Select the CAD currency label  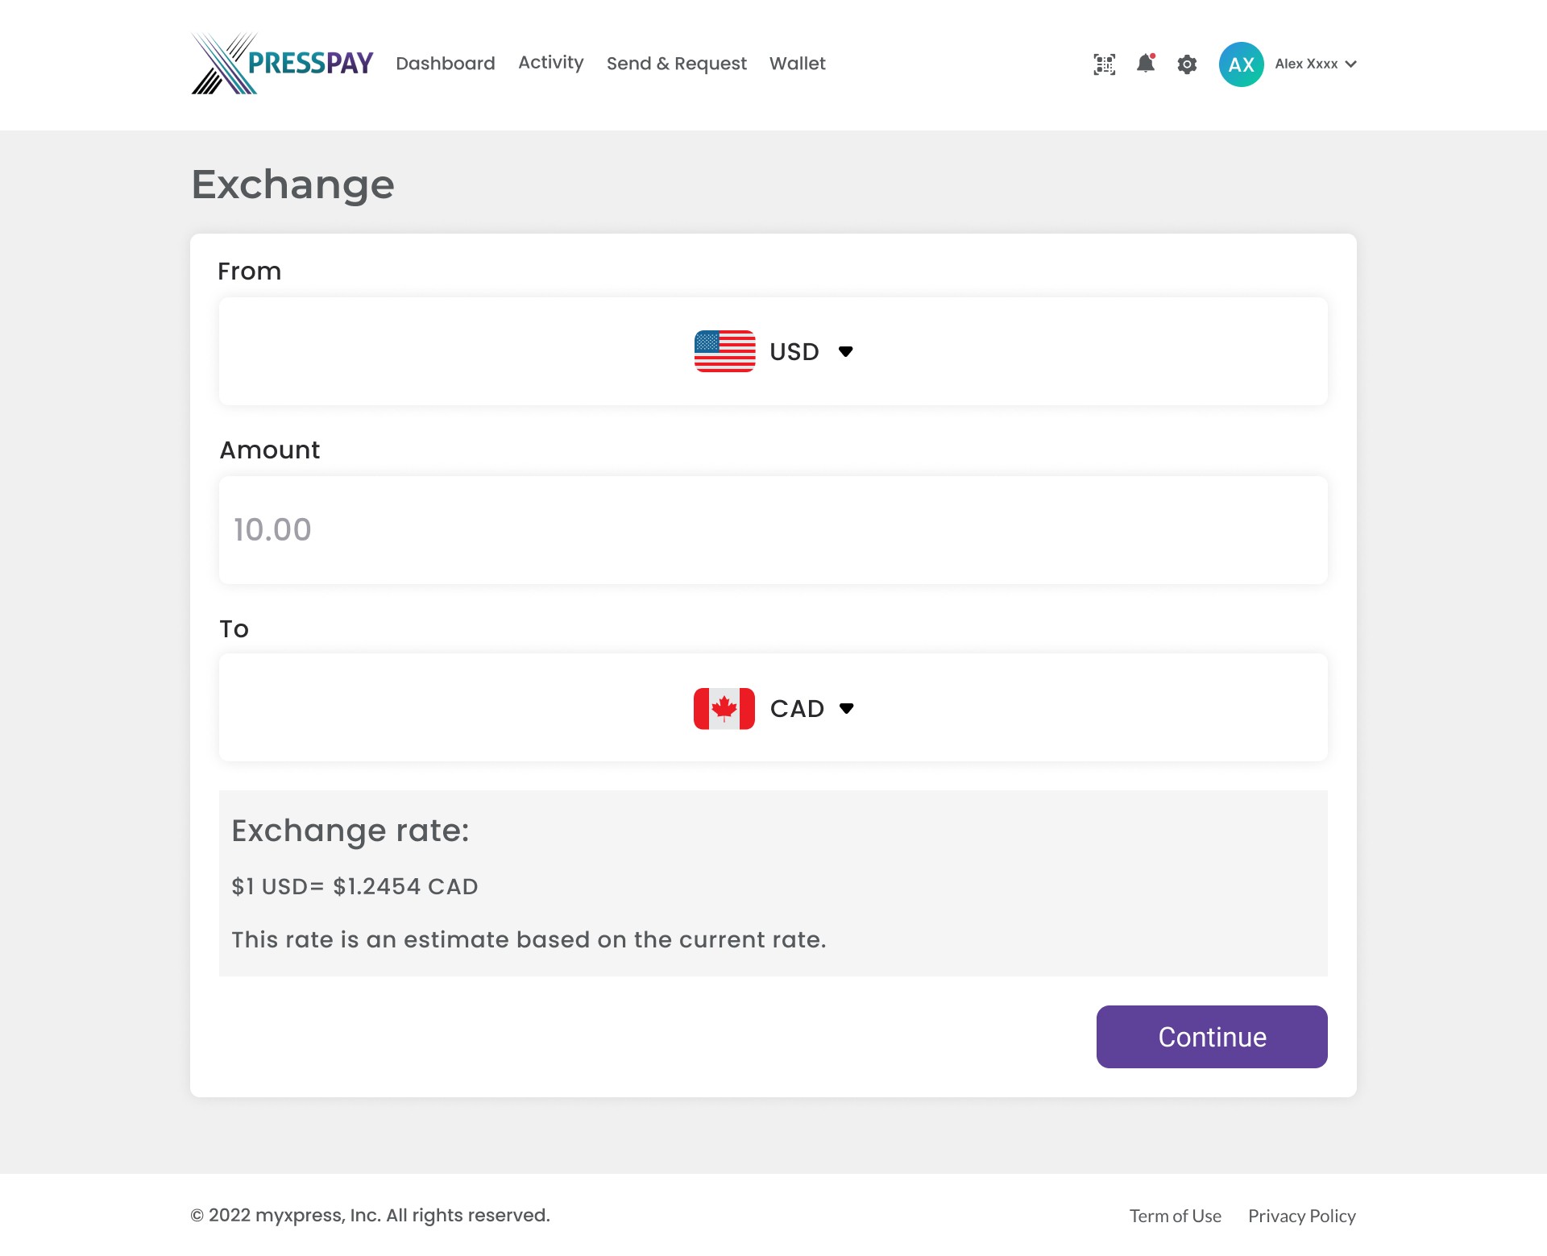coord(797,708)
